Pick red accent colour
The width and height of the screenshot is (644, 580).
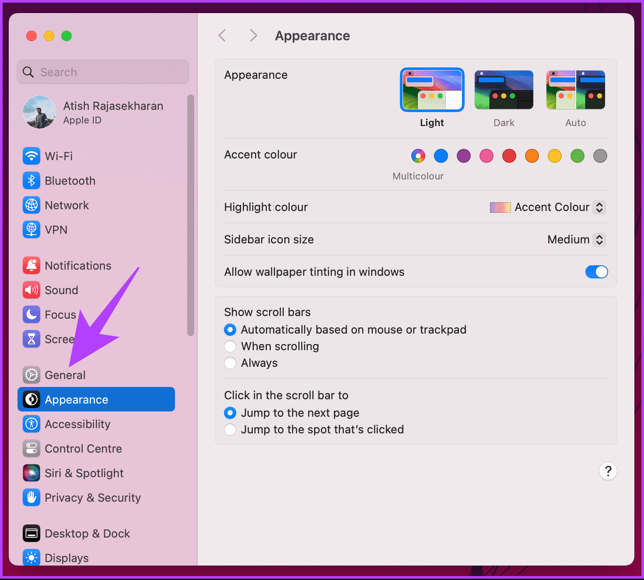(509, 156)
